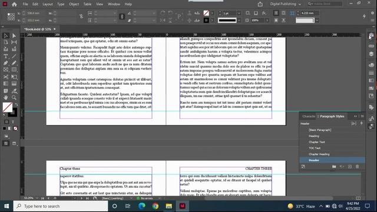Switch to the Character styles tab

point(309,117)
